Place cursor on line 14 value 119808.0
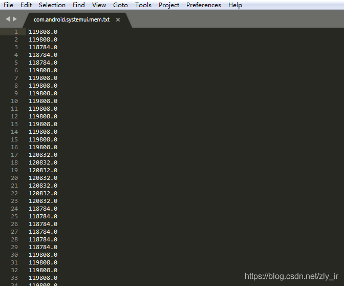The height and width of the screenshot is (286, 344). 43,132
